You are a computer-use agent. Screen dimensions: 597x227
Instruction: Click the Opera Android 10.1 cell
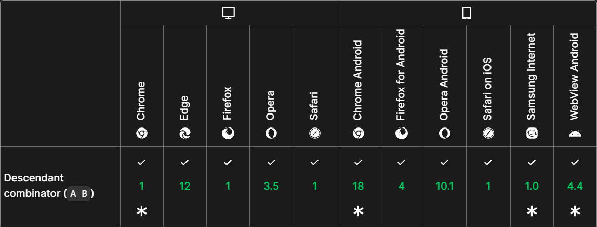click(444, 186)
